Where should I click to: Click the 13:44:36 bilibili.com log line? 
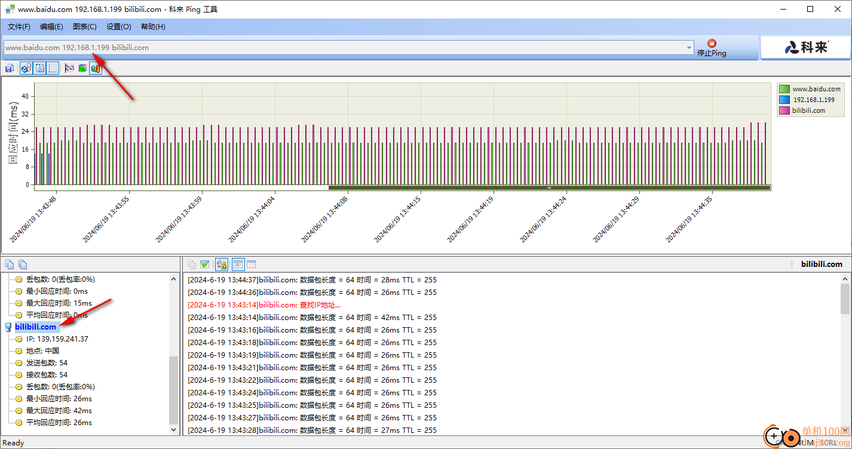312,292
